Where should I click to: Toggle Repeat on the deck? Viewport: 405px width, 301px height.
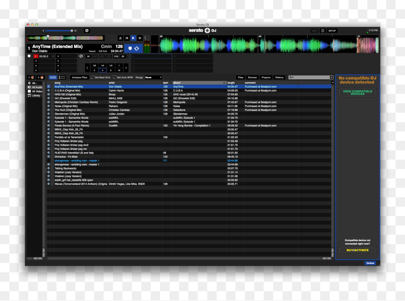[92, 51]
